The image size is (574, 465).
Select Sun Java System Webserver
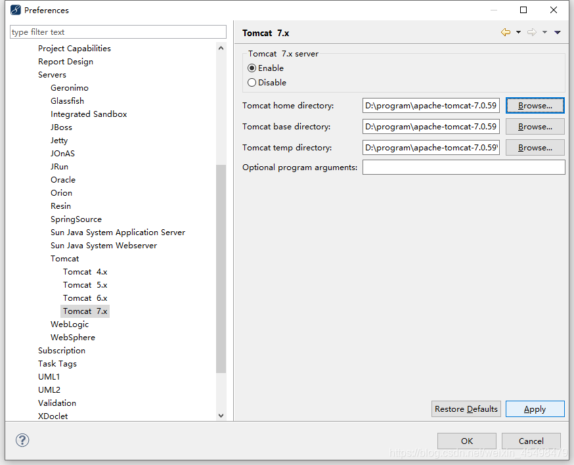[104, 246]
